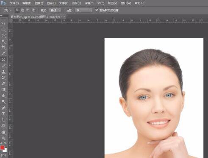Screen dimensions: 208x158
Task: Choose the New selection mode button
Action: click(x=17, y=10)
